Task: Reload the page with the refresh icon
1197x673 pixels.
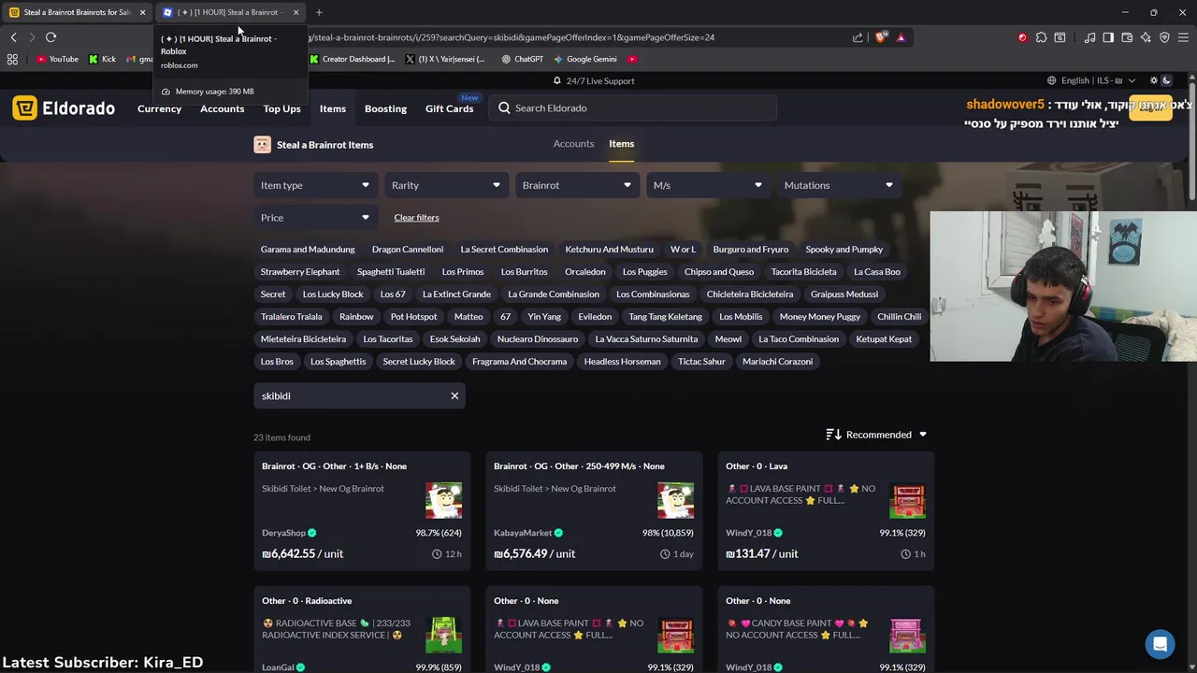Action: point(50,37)
